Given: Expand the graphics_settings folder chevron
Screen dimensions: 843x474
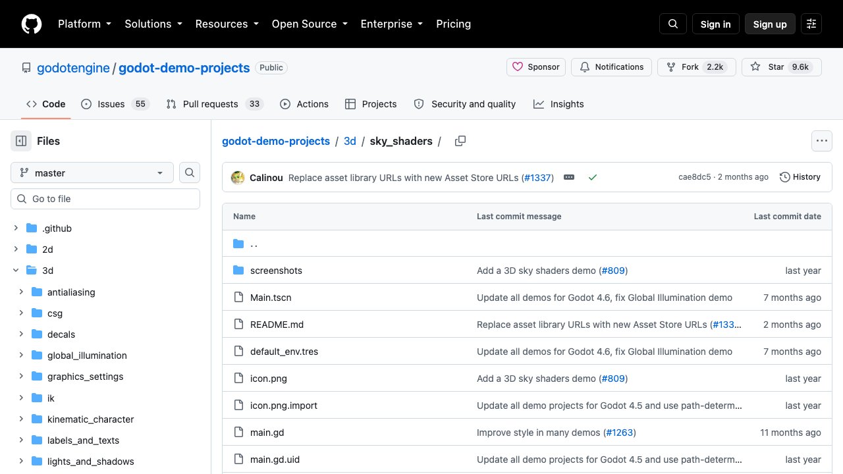Looking at the screenshot, I should coord(21,377).
